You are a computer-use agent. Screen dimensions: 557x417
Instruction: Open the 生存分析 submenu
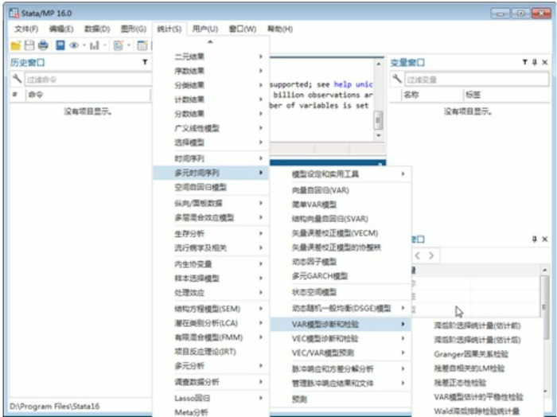(211, 233)
